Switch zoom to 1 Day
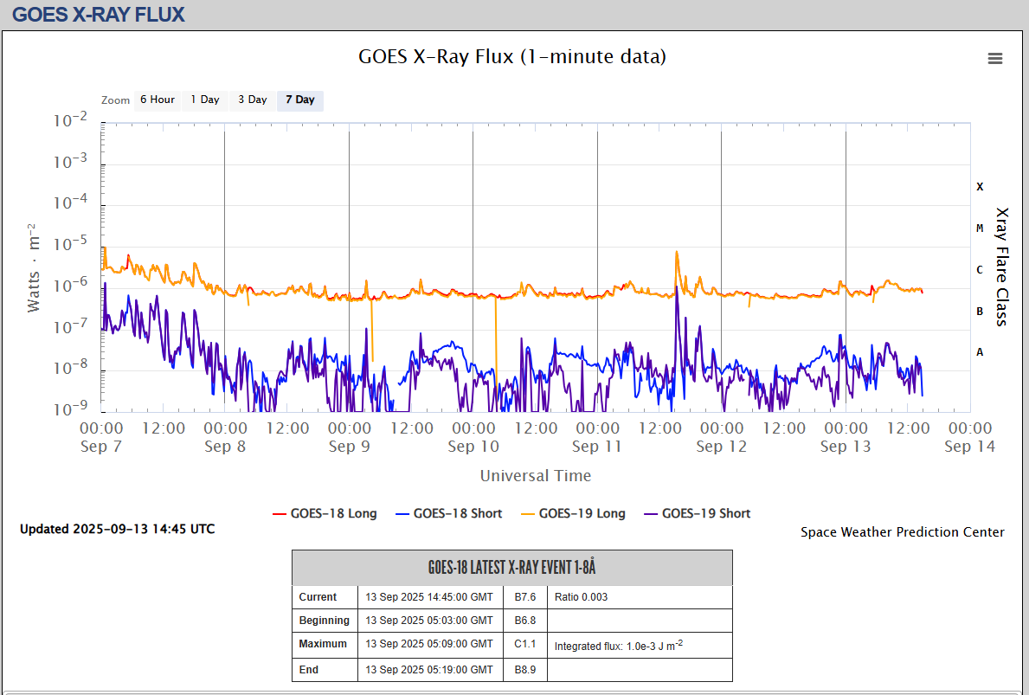Screen dimensions: 1029x695 (x=205, y=100)
